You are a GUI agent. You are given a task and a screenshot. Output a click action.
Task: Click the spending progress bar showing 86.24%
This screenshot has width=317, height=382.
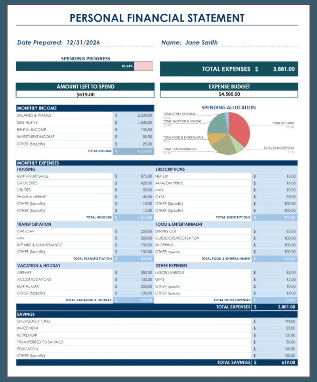click(x=84, y=66)
